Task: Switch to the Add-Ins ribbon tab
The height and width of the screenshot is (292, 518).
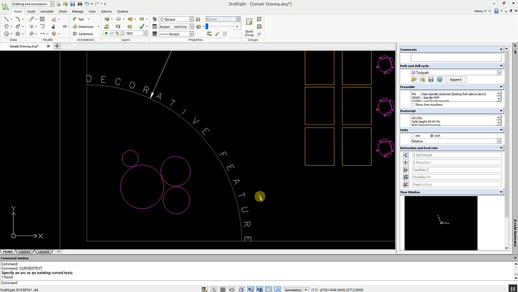Action: pyautogui.click(x=106, y=11)
